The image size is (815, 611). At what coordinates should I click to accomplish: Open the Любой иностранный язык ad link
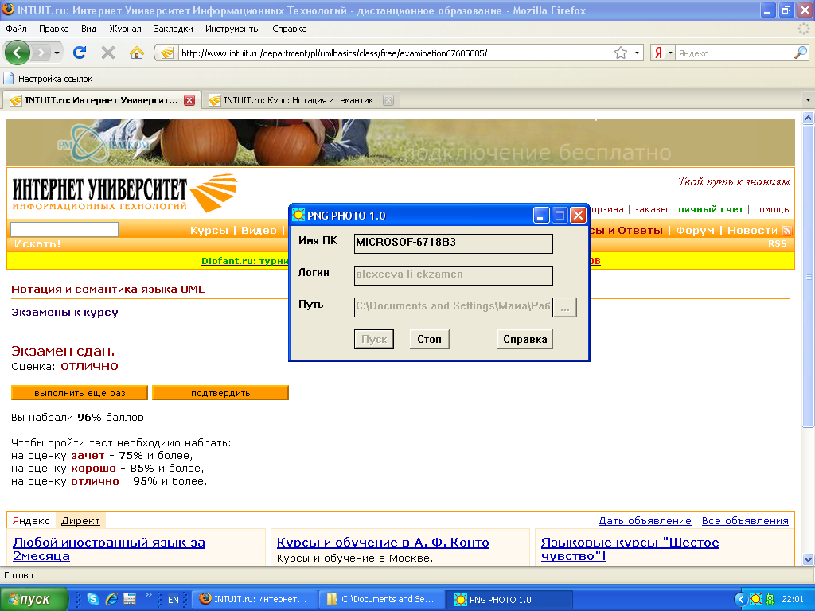(108, 549)
